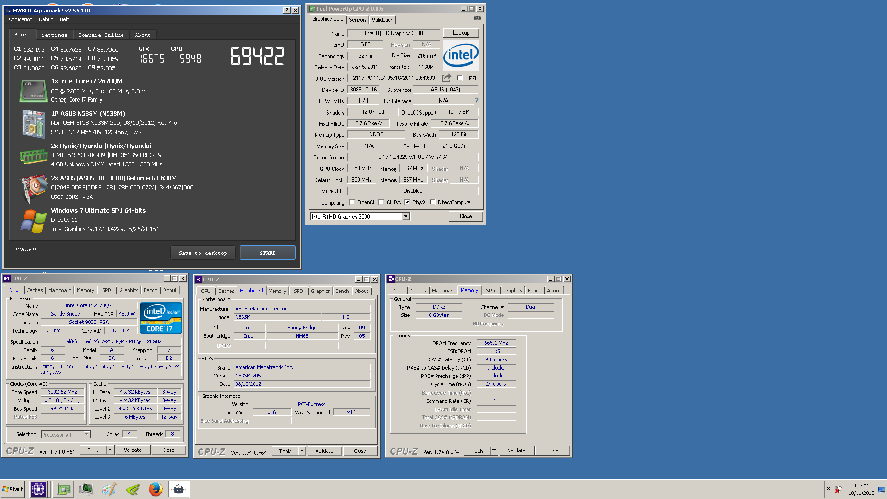The height and width of the screenshot is (499, 887).
Task: Show hidden system tray icons
Action: 828,489
